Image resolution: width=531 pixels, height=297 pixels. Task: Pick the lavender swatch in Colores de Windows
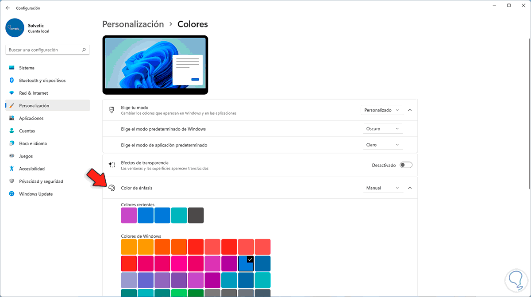tap(129, 280)
